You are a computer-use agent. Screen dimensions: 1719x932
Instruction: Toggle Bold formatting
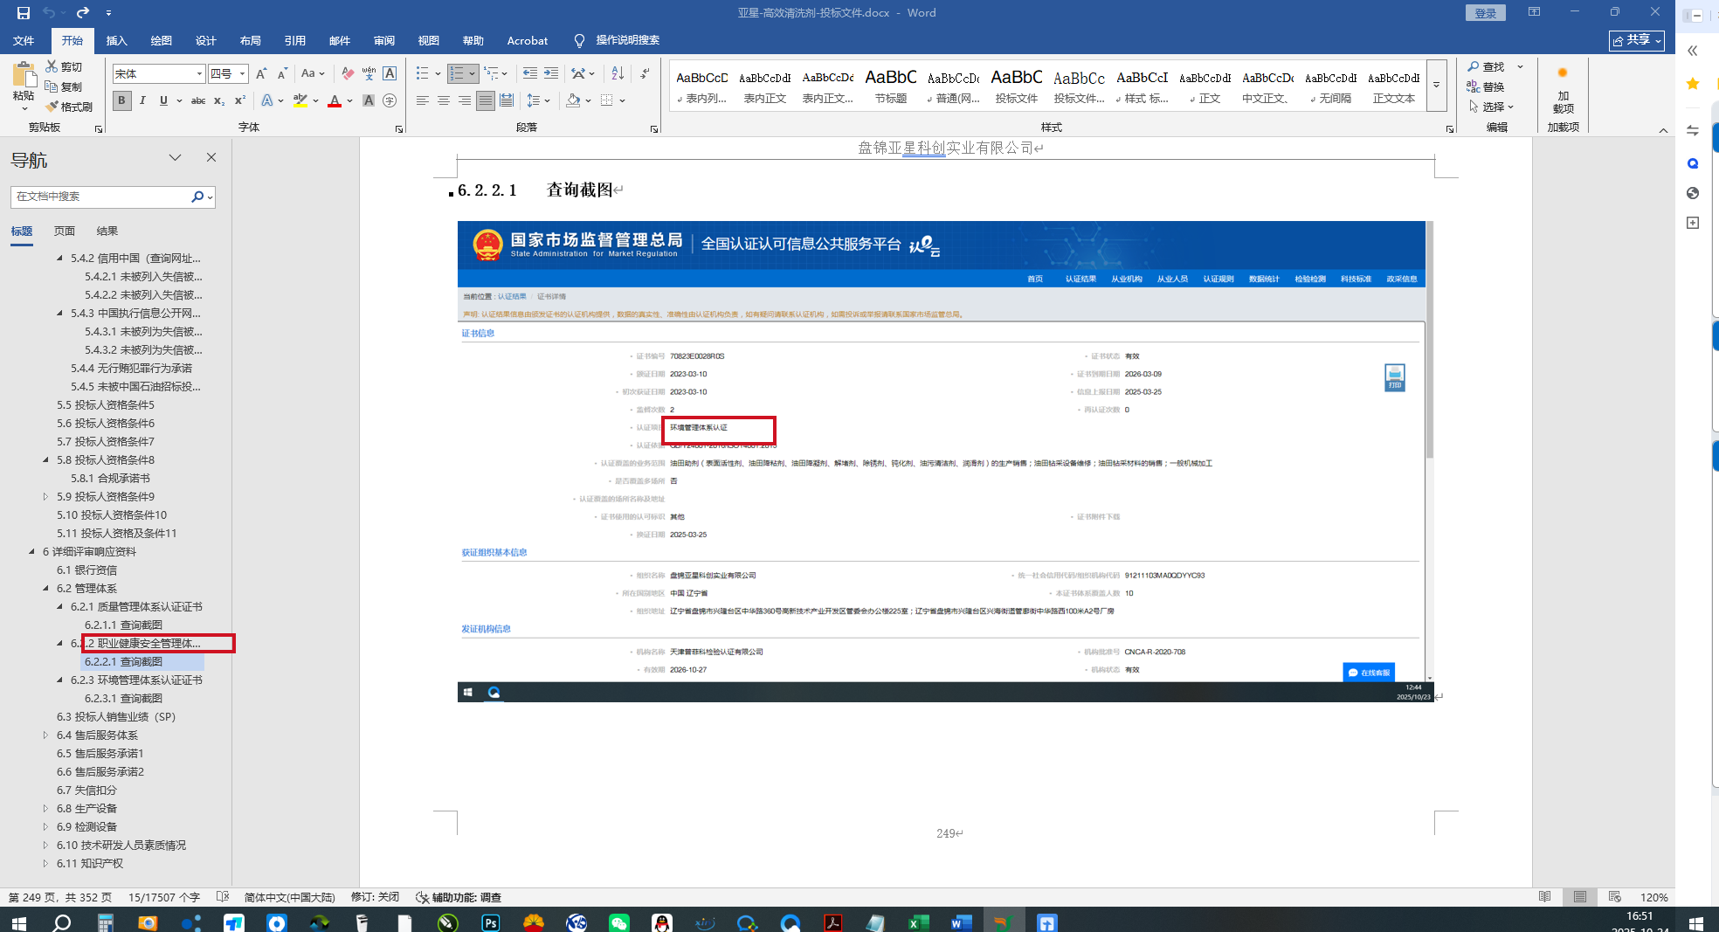coord(121,100)
